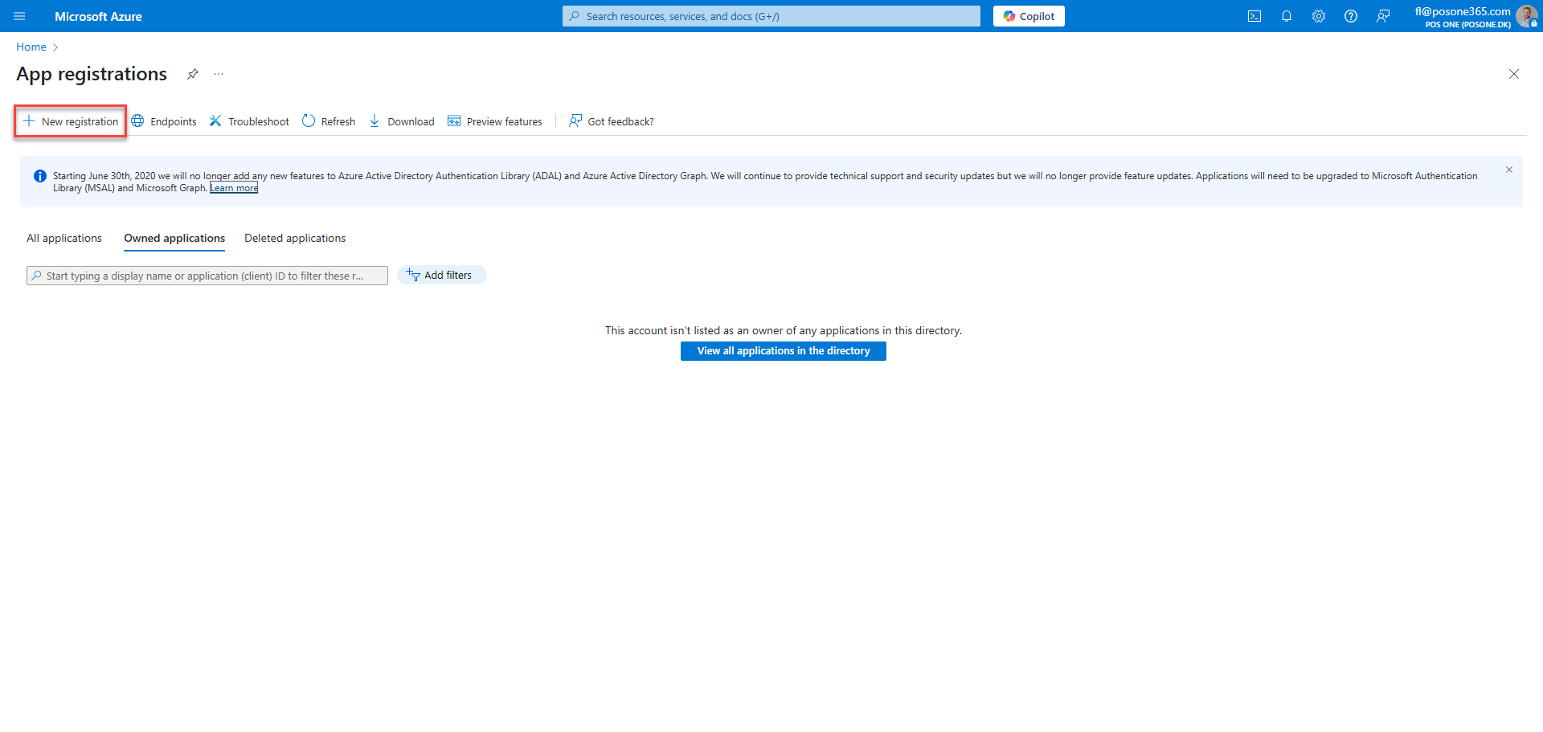
Task: Close the App registrations blade
Action: point(1514,74)
